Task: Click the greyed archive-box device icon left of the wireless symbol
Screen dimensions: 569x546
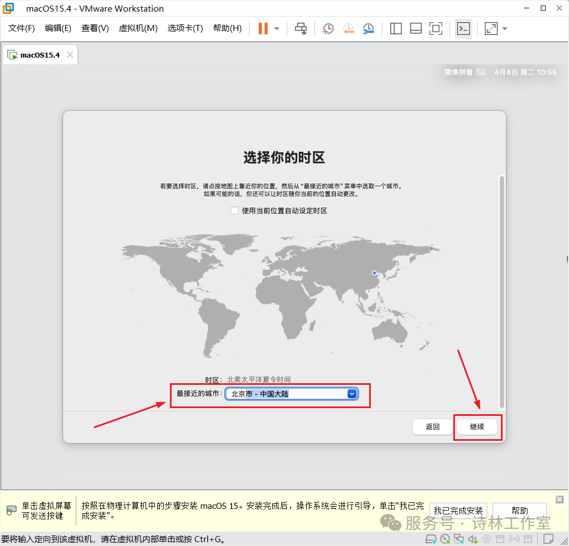Action: point(500,539)
